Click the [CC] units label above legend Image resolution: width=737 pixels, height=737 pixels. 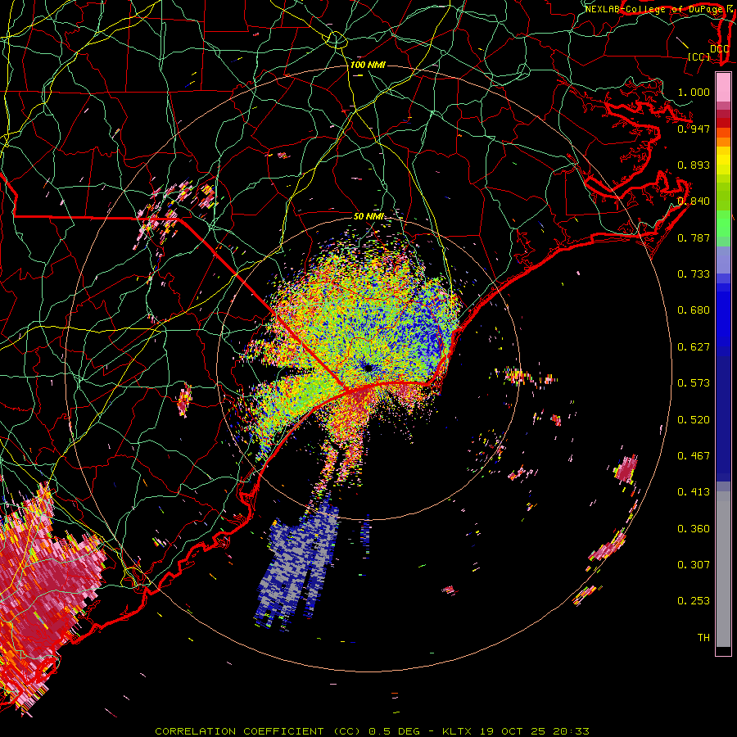(699, 57)
